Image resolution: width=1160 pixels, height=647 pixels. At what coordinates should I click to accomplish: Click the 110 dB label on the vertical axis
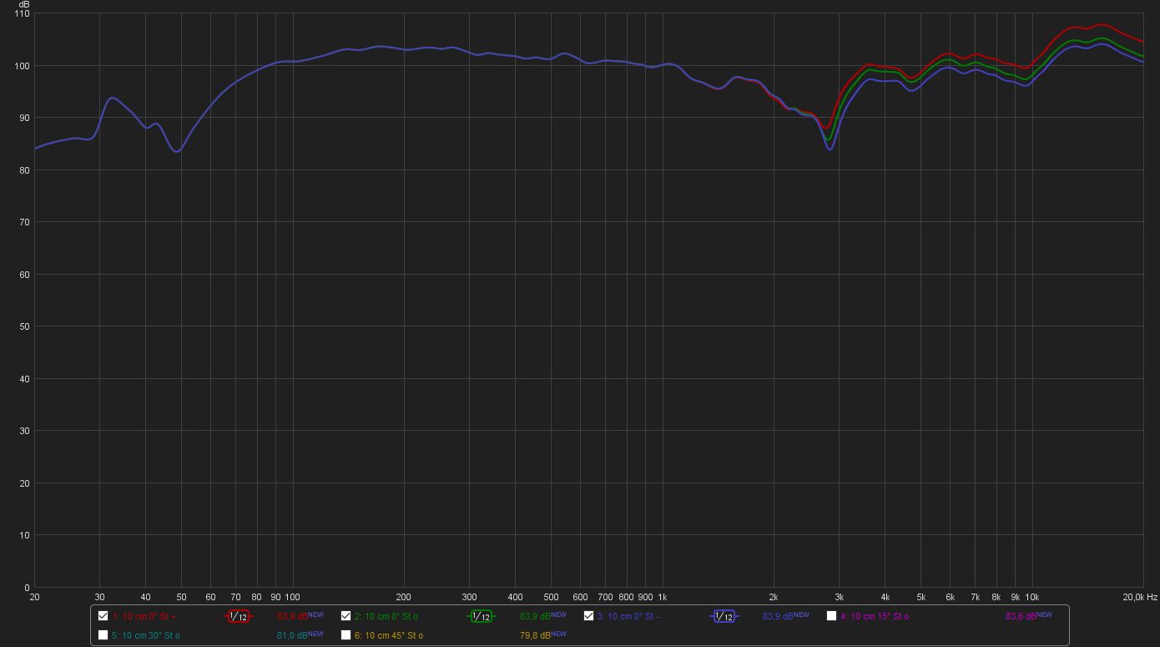point(22,13)
